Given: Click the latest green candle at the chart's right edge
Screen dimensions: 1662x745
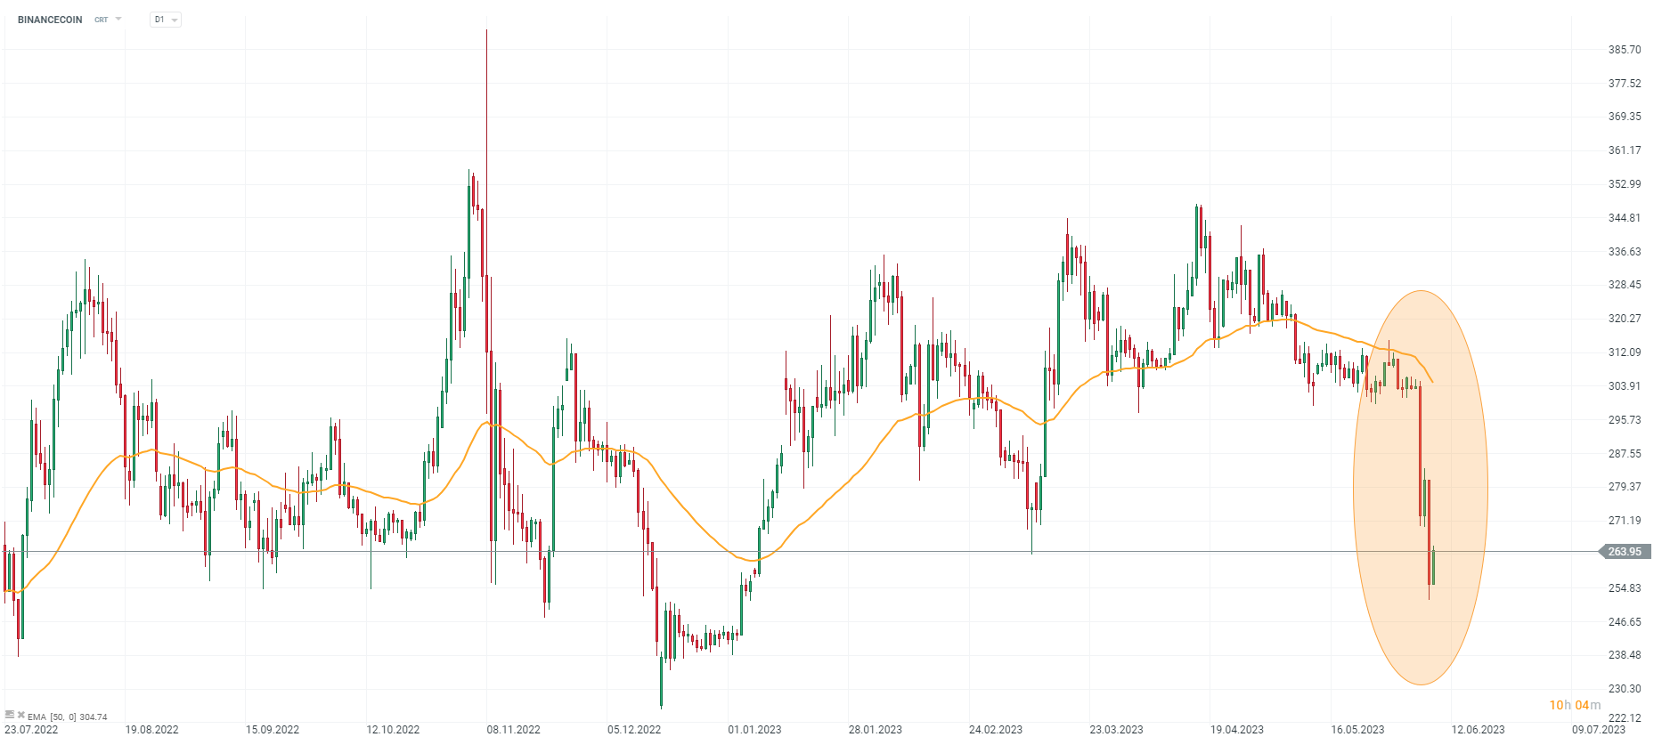Looking at the screenshot, I should [1433, 566].
